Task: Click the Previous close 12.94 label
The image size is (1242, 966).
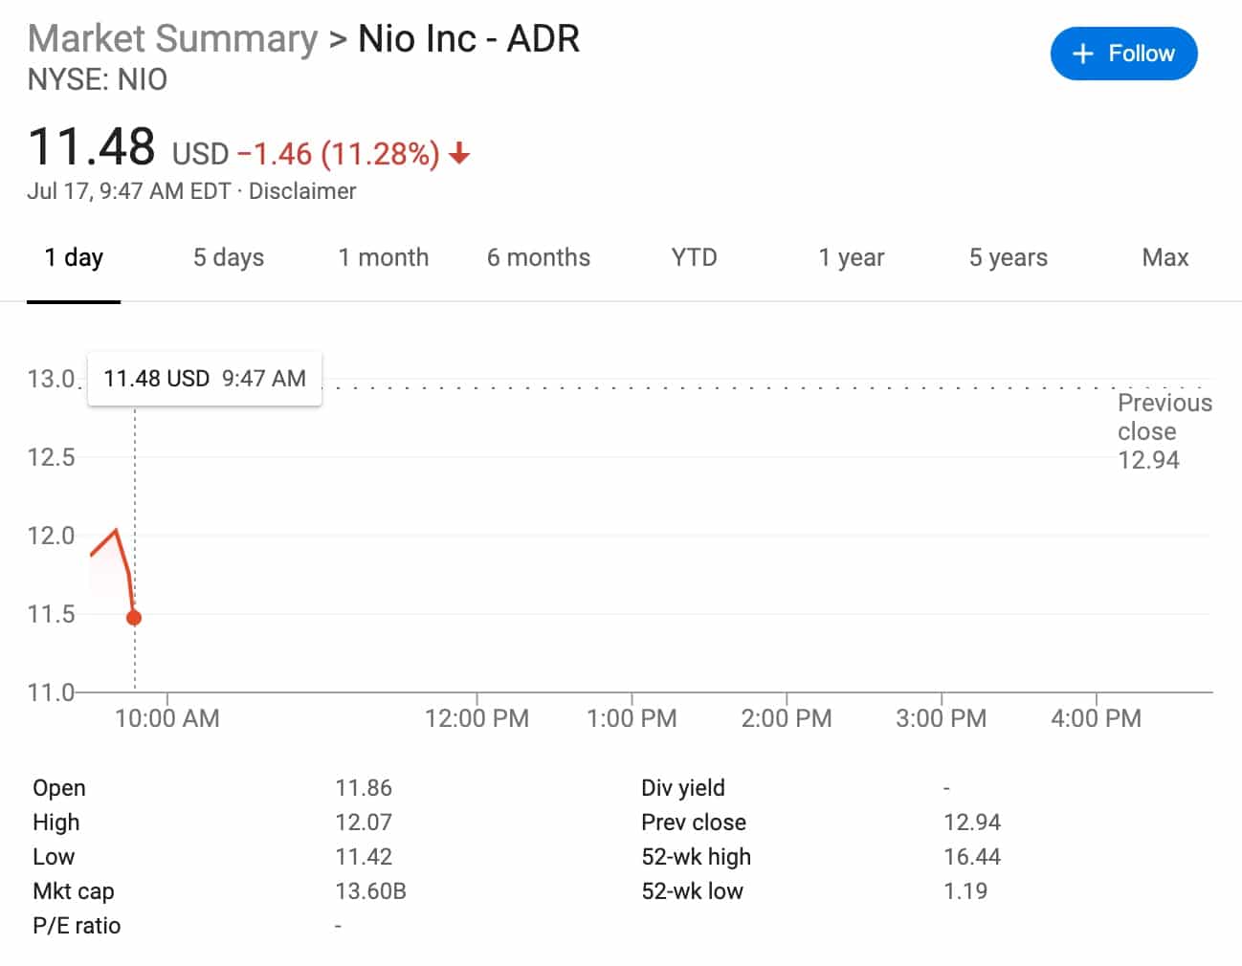Action: 1164,430
